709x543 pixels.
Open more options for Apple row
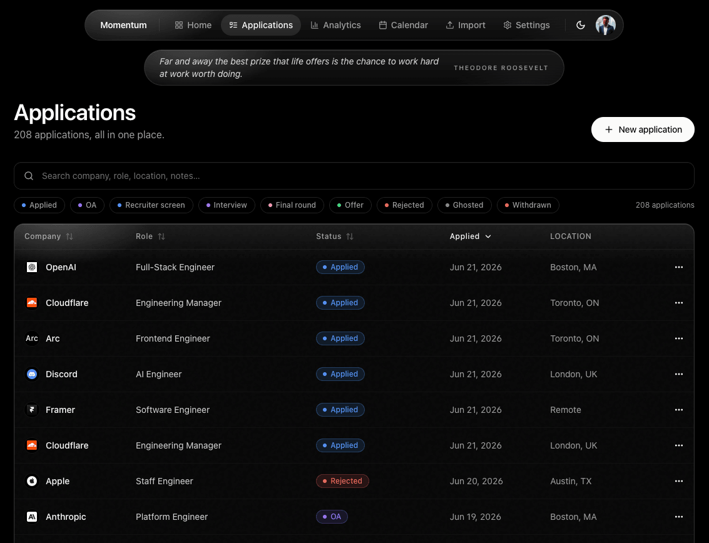679,481
